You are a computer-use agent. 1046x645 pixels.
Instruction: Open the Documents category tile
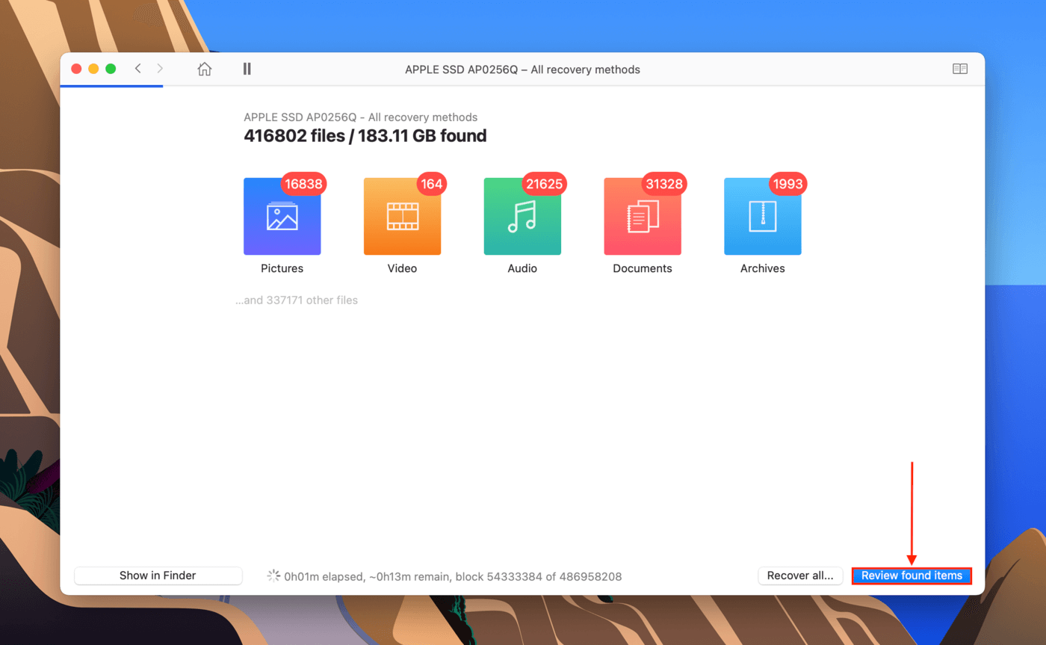pos(643,217)
